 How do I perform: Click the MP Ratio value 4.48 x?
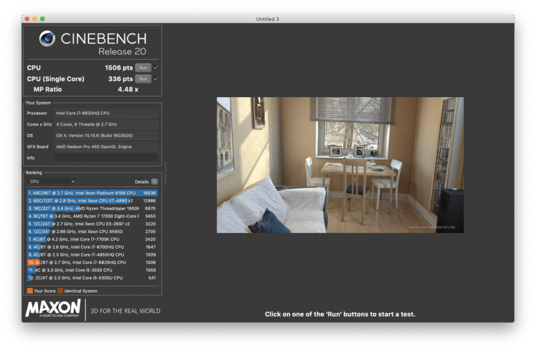tap(128, 90)
